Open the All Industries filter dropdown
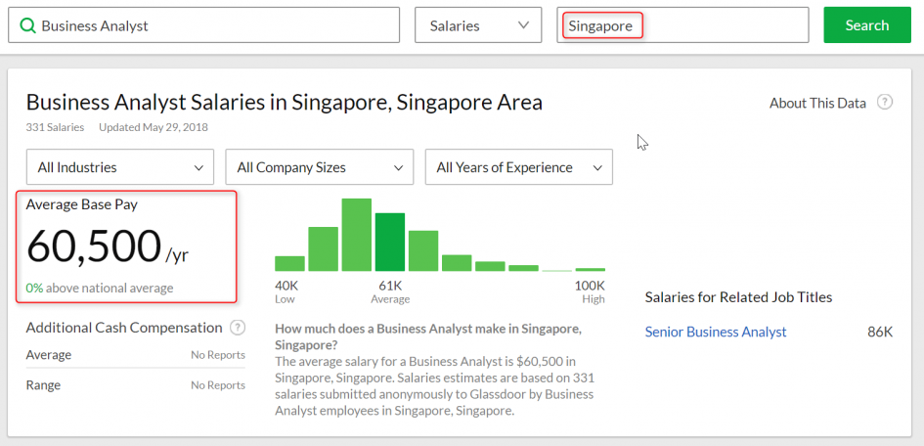This screenshot has width=924, height=446. coord(120,167)
